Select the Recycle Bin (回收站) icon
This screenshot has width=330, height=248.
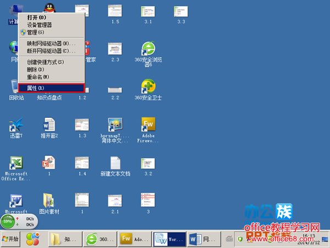[x=16, y=90]
